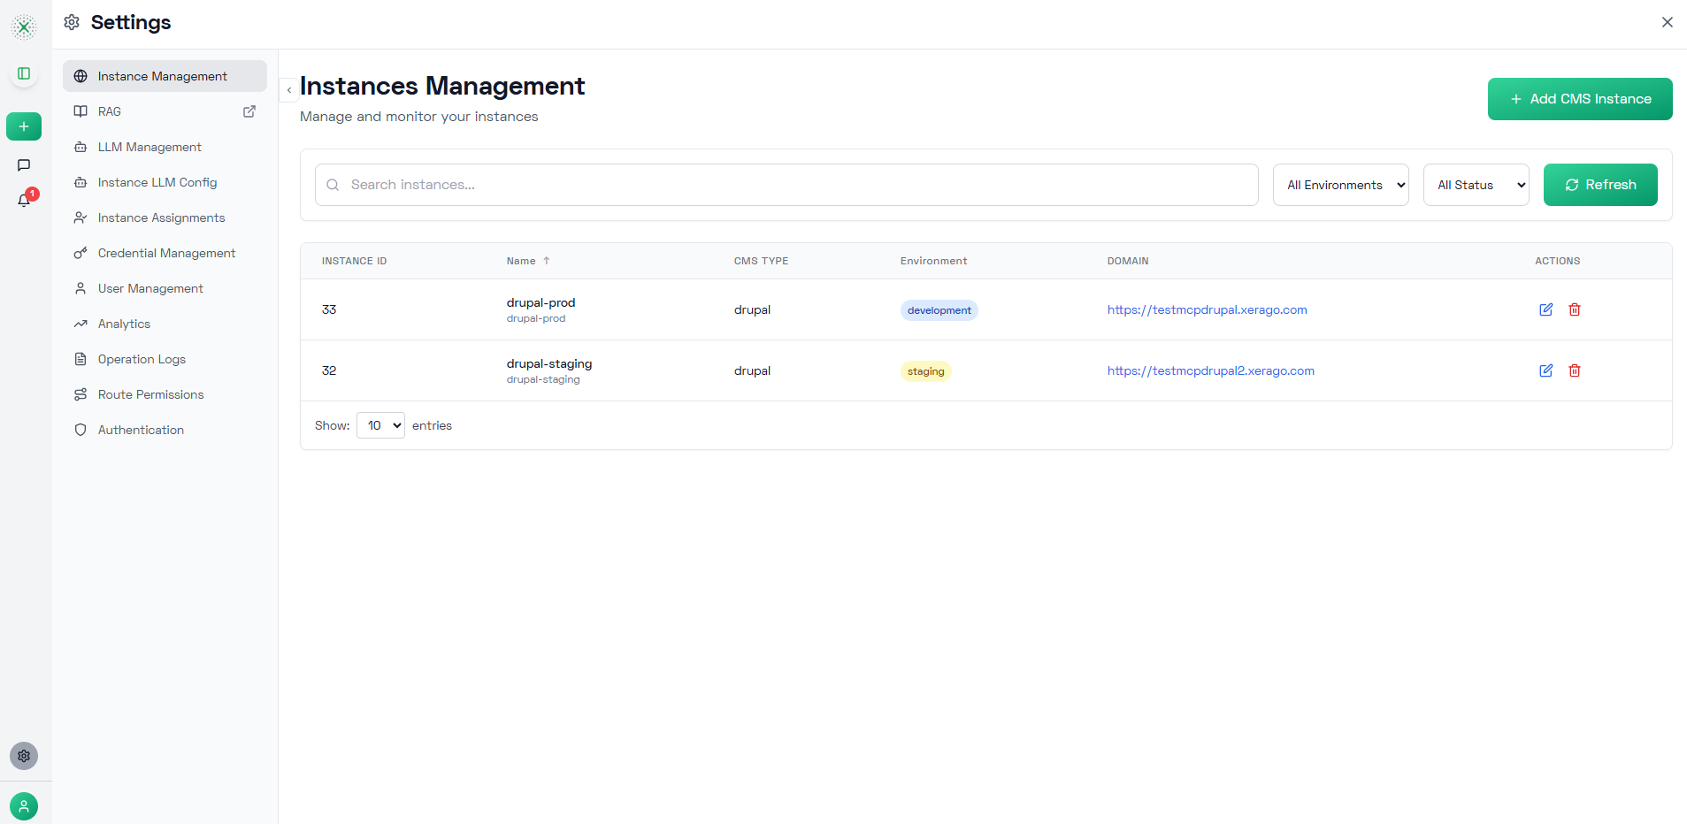The image size is (1687, 824).
Task: Collapse the settings navigation chevron
Action: point(289,90)
